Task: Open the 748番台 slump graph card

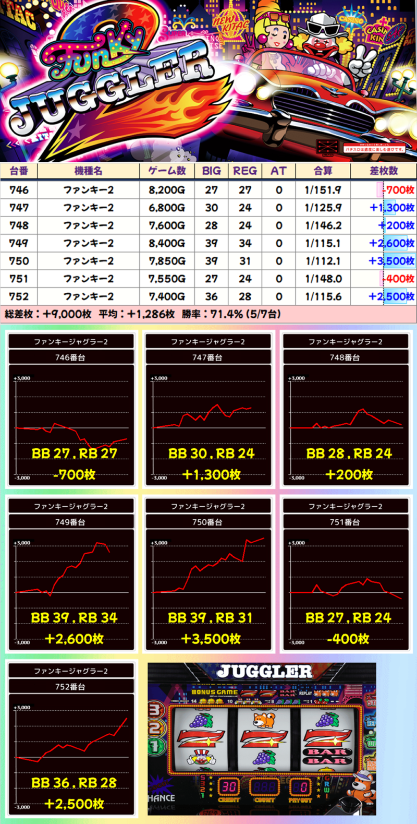Action: click(x=346, y=410)
